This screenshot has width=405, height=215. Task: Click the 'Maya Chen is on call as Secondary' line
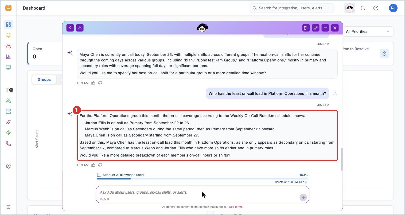coord(142,135)
